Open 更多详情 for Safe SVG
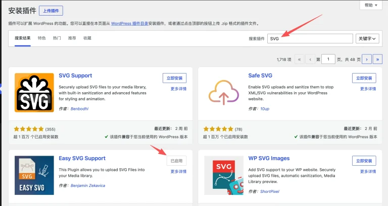388x206 pixels. pos(368,89)
